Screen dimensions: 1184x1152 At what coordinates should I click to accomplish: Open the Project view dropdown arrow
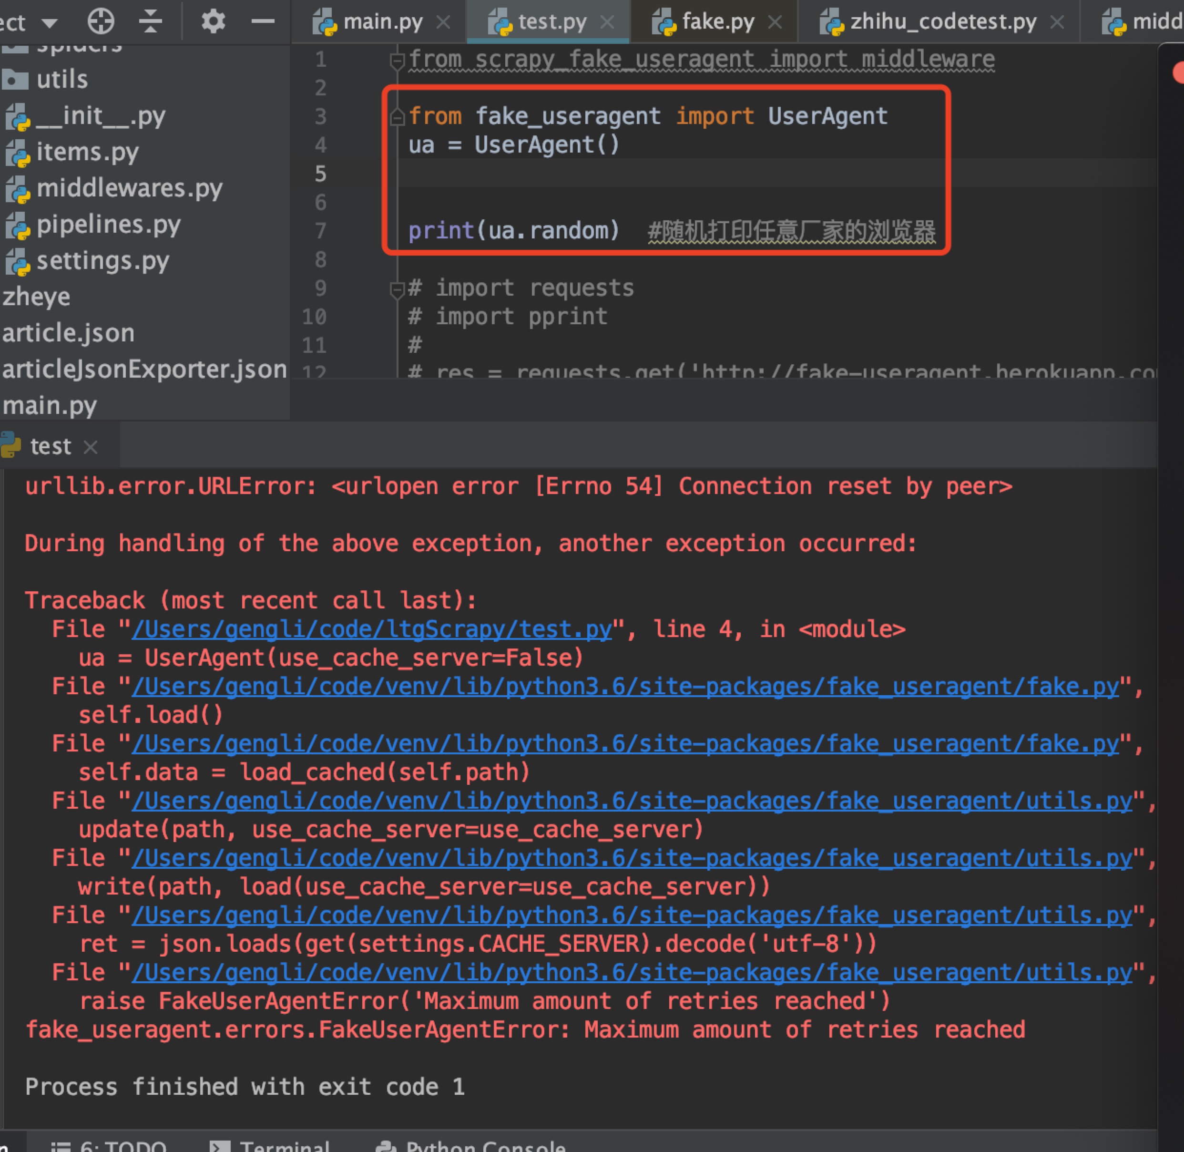pyautogui.click(x=50, y=23)
